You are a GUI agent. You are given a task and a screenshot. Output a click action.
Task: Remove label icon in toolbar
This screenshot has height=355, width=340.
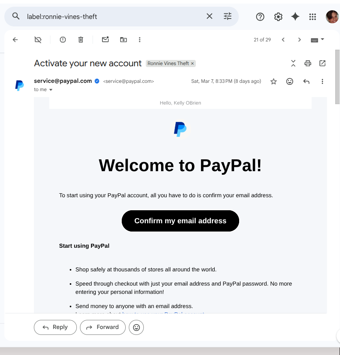(x=38, y=40)
